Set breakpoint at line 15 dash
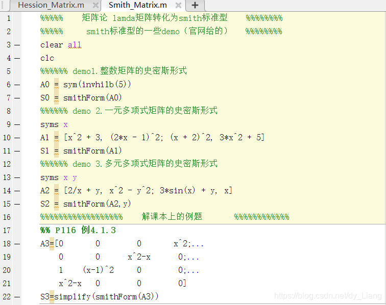 17,204
